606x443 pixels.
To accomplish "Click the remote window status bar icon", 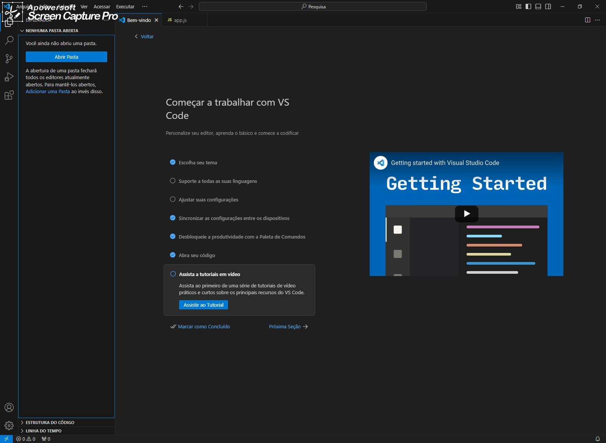I will tap(6, 439).
